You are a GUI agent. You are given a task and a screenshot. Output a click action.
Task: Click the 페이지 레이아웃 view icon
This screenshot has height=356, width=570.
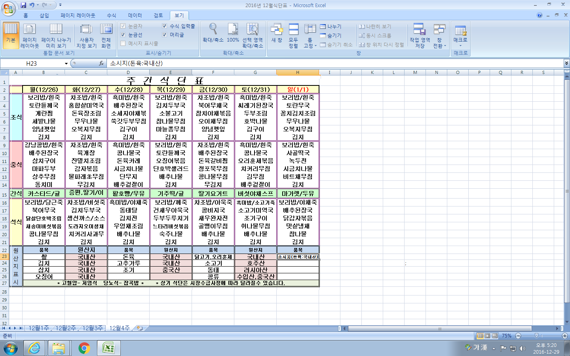click(x=30, y=36)
